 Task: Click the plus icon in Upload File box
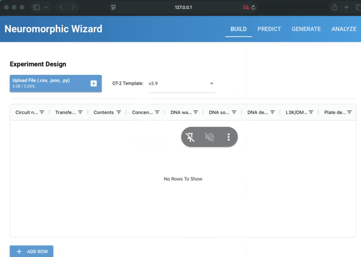coord(93,83)
